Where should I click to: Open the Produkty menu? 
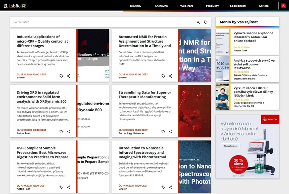[212, 6]
